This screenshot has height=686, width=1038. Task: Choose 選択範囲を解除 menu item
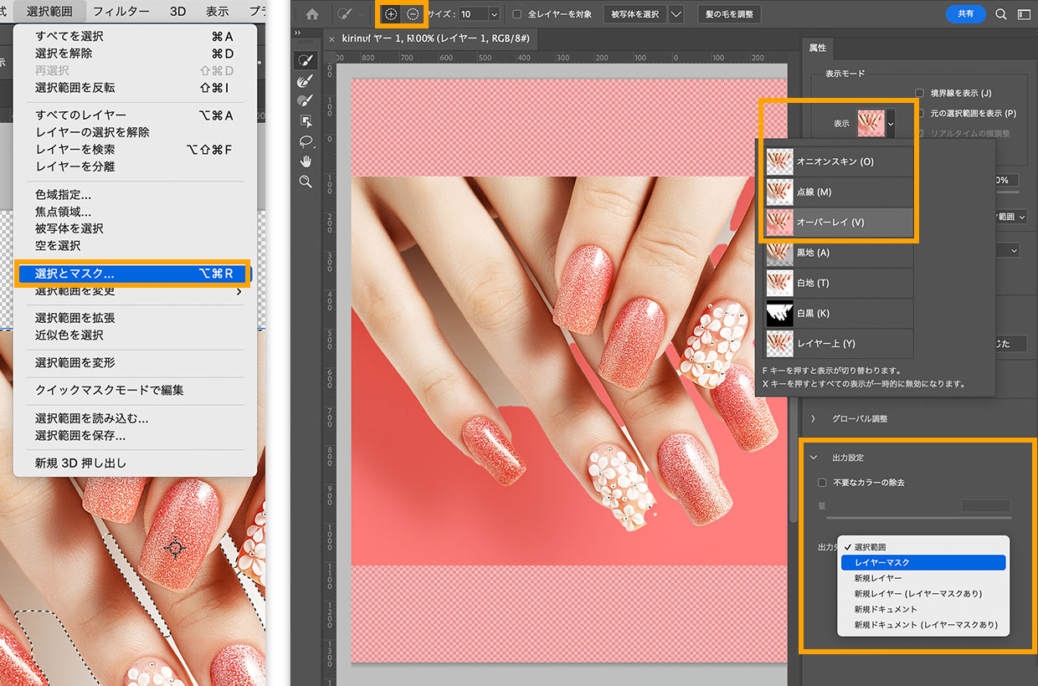(134, 54)
